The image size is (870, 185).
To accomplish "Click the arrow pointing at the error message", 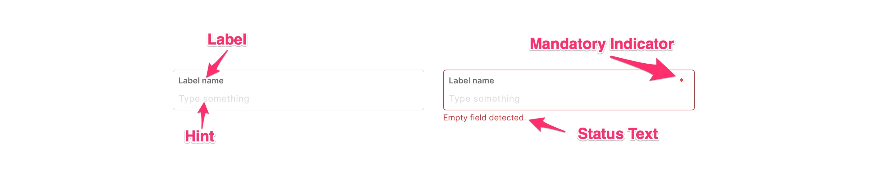I will [x=545, y=124].
